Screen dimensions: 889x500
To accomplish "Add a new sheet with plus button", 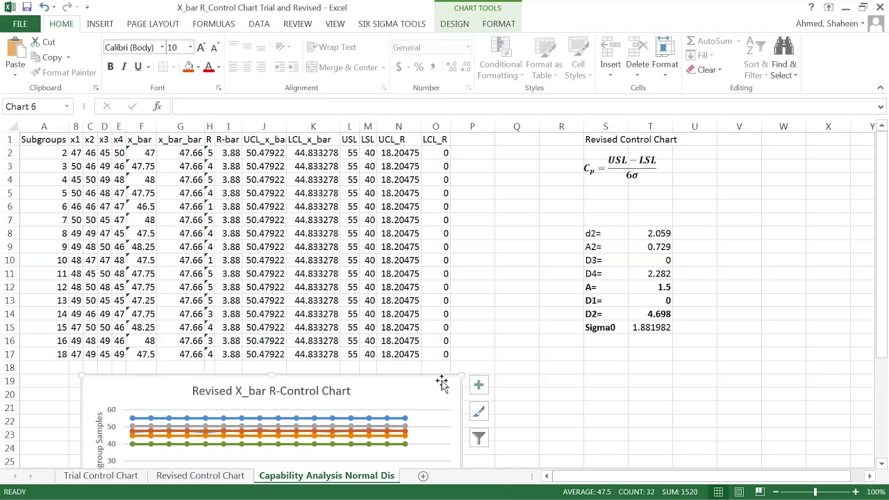I will (423, 476).
